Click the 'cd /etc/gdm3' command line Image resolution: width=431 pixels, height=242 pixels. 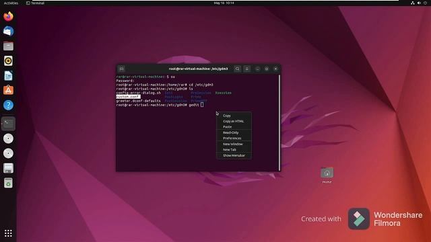[164, 85]
